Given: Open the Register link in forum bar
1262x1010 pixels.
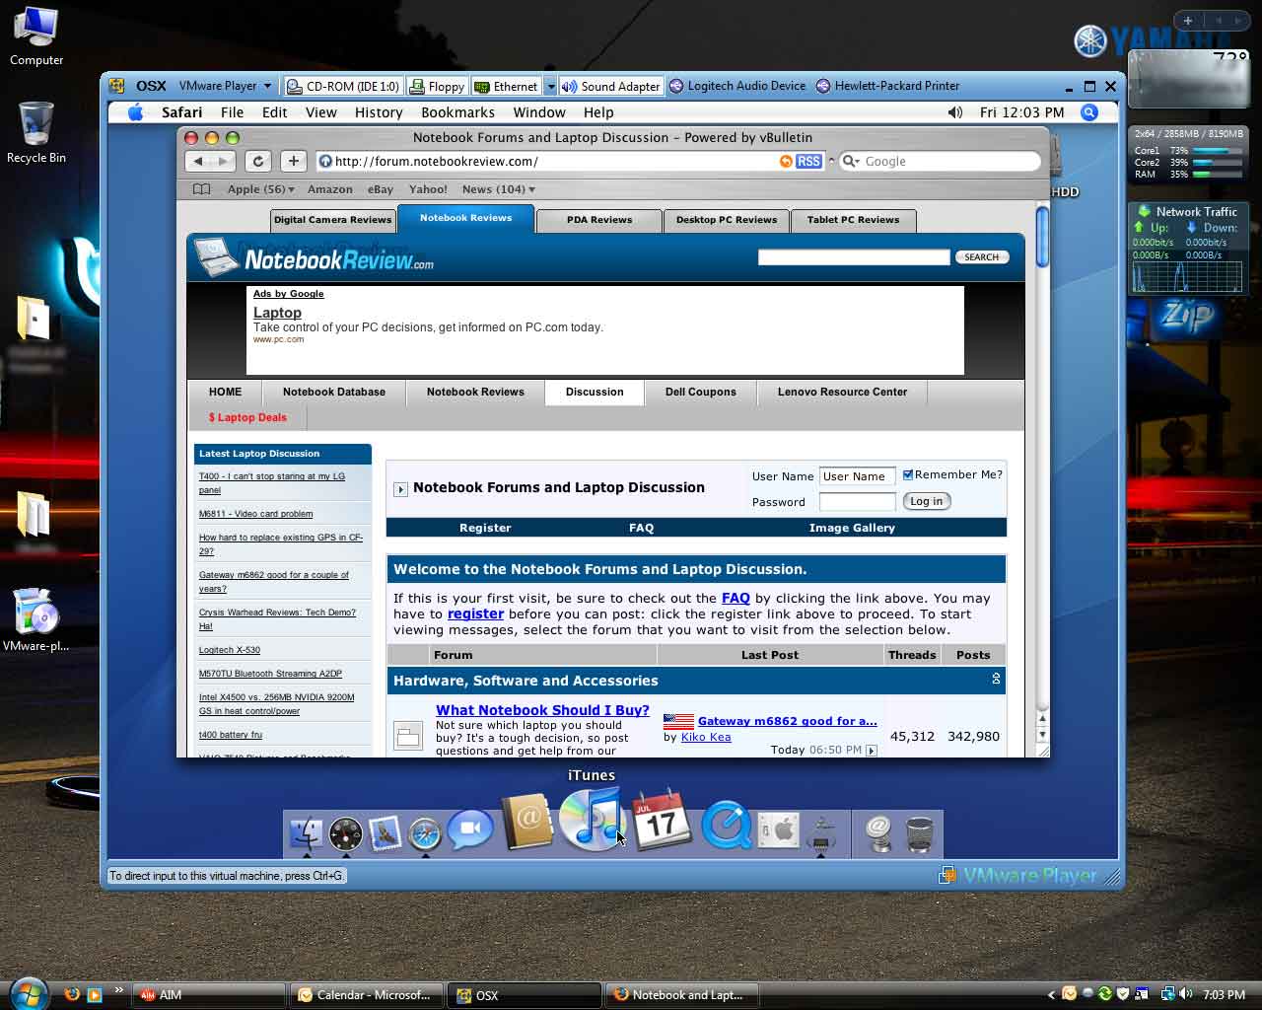Looking at the screenshot, I should 485,528.
